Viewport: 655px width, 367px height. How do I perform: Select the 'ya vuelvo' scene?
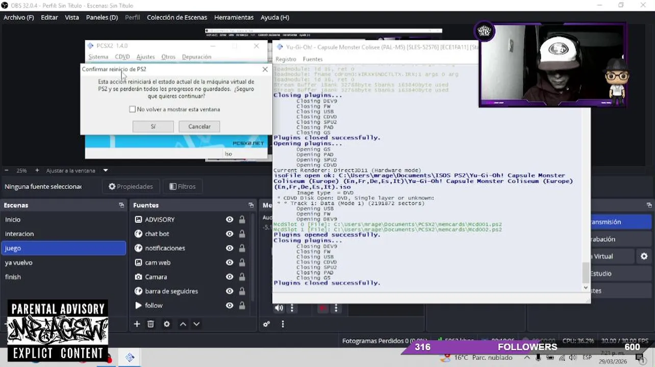tap(63, 263)
